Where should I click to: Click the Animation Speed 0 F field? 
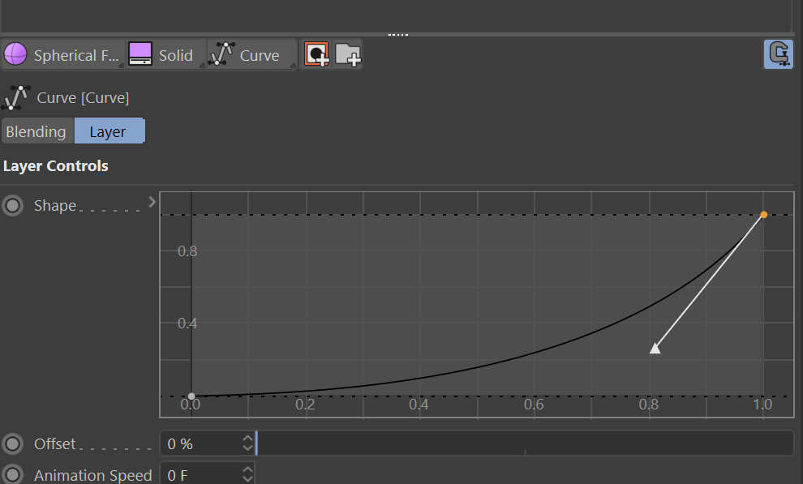coord(201,473)
